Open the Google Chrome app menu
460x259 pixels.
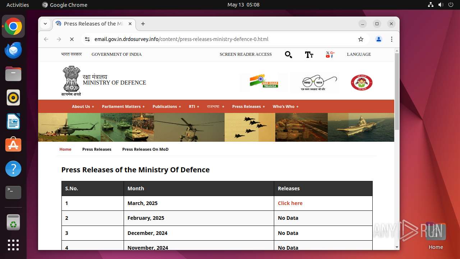pos(65,5)
